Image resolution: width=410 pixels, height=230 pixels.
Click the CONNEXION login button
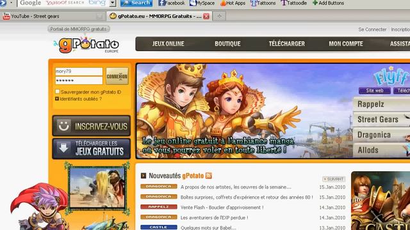pos(117,76)
